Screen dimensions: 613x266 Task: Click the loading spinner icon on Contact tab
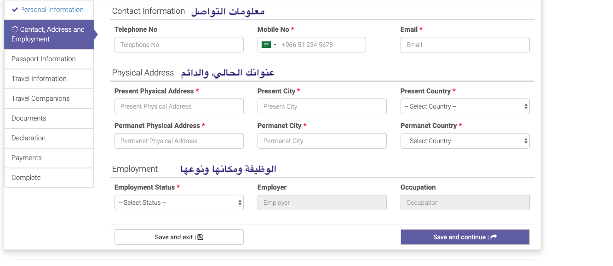15,29
